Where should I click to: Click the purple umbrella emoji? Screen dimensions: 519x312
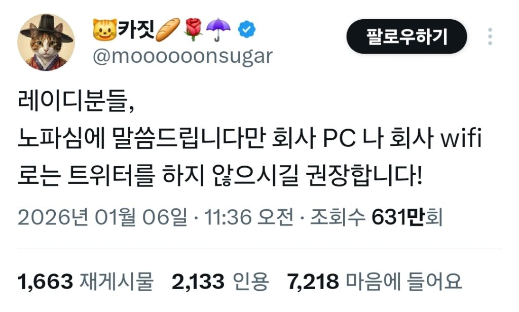pyautogui.click(x=218, y=30)
